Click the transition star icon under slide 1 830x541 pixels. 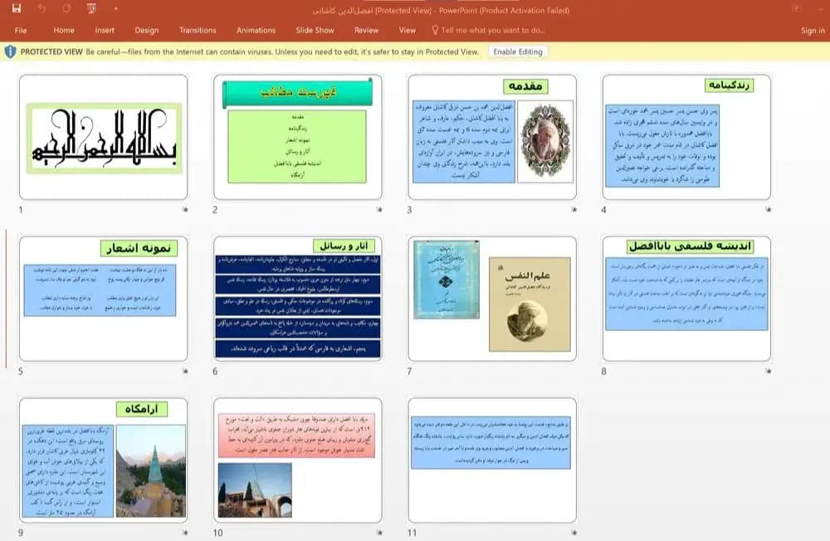click(x=185, y=210)
